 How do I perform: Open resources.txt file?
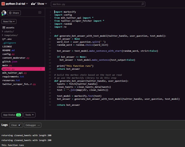pos(11,80)
